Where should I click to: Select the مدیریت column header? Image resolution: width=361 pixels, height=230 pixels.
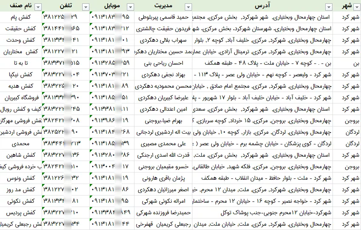point(163,6)
